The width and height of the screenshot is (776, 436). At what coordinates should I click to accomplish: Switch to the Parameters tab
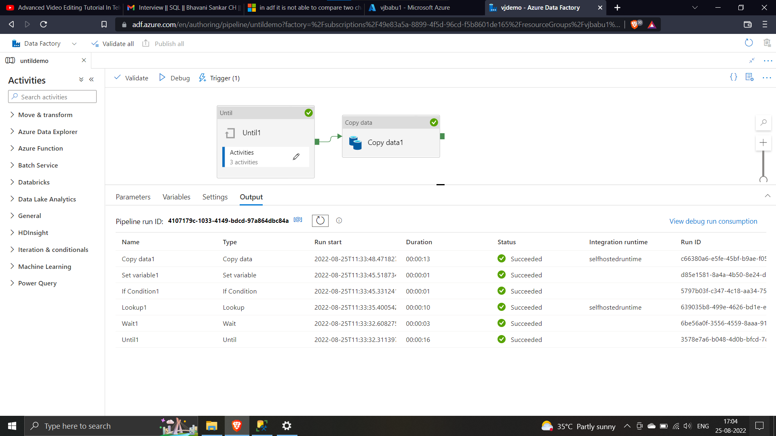pos(133,197)
